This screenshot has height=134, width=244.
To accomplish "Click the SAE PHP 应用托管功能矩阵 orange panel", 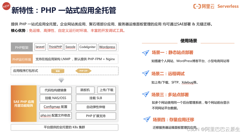I will click(24, 104).
